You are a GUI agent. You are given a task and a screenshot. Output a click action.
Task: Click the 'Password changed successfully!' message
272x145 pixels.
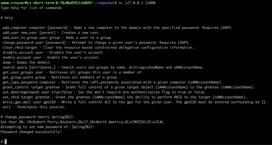[31, 132]
